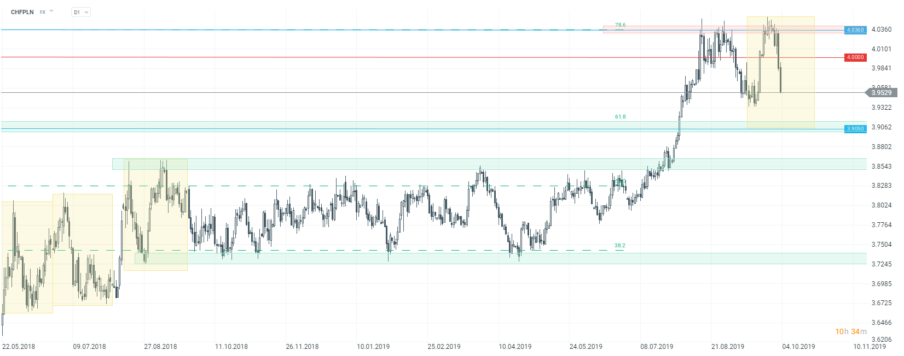
Task: Open the symbol dropdown arrow next to FX
Action: coord(51,11)
